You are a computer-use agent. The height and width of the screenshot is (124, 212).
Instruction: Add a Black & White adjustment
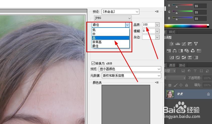(181, 51)
